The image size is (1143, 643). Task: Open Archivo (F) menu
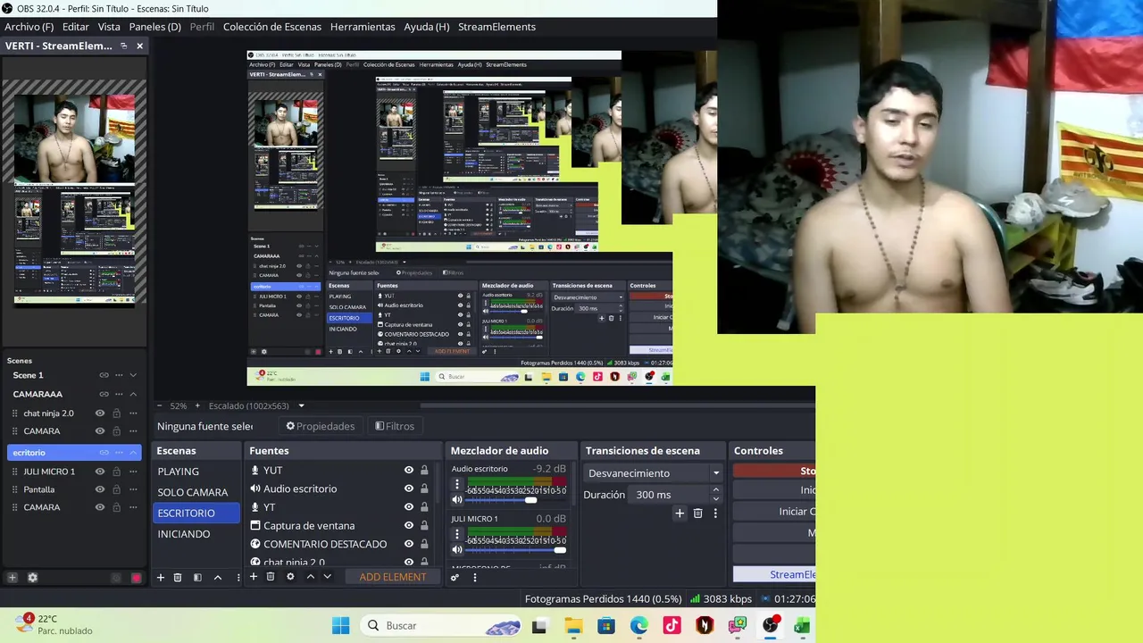click(x=29, y=27)
